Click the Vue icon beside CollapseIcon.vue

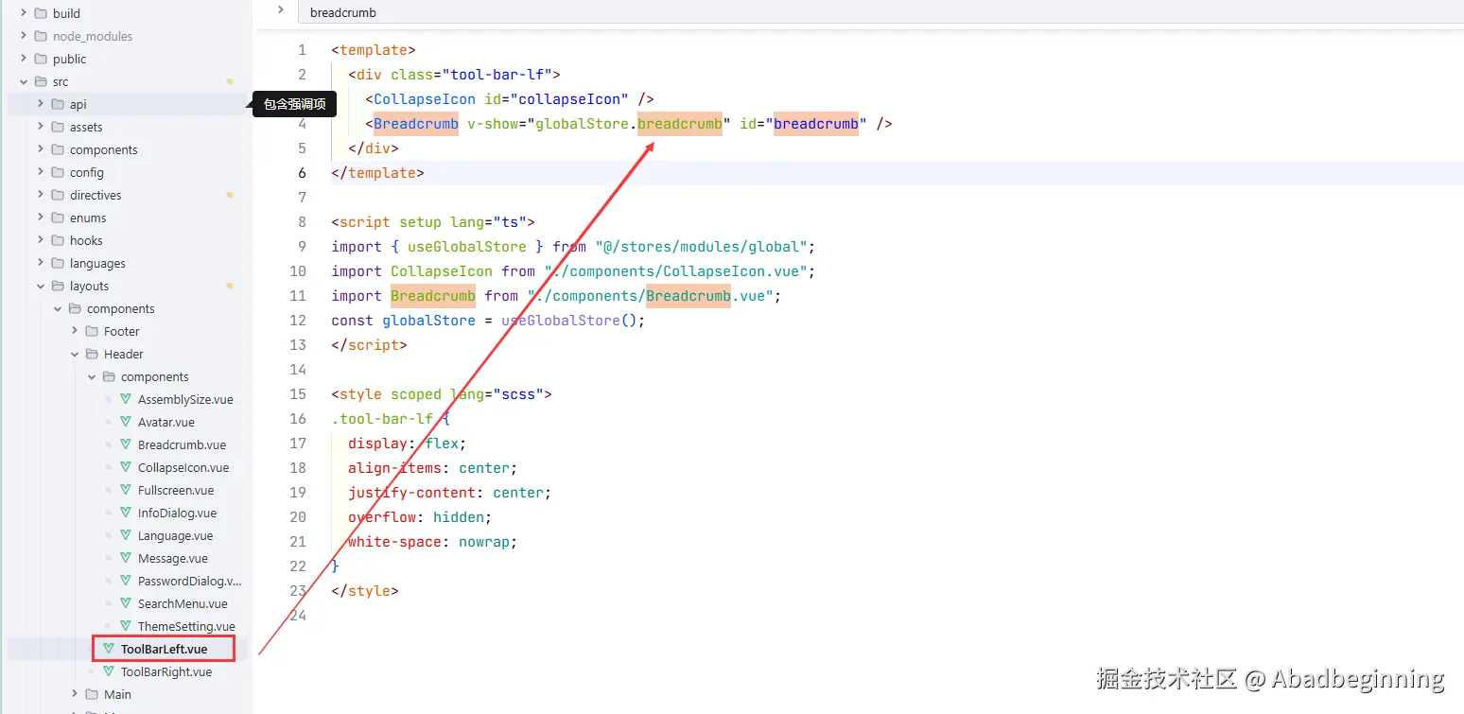pos(126,467)
